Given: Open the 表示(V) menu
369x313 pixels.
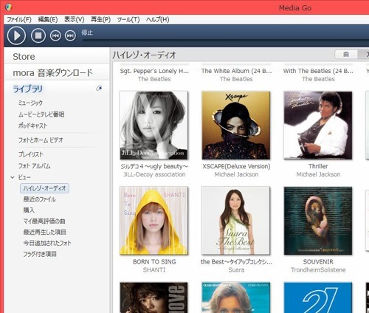Looking at the screenshot, I should (x=75, y=19).
